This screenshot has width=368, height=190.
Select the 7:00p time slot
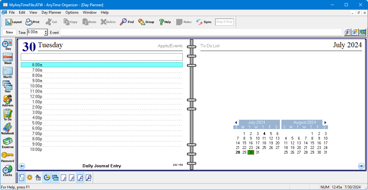pos(102,134)
